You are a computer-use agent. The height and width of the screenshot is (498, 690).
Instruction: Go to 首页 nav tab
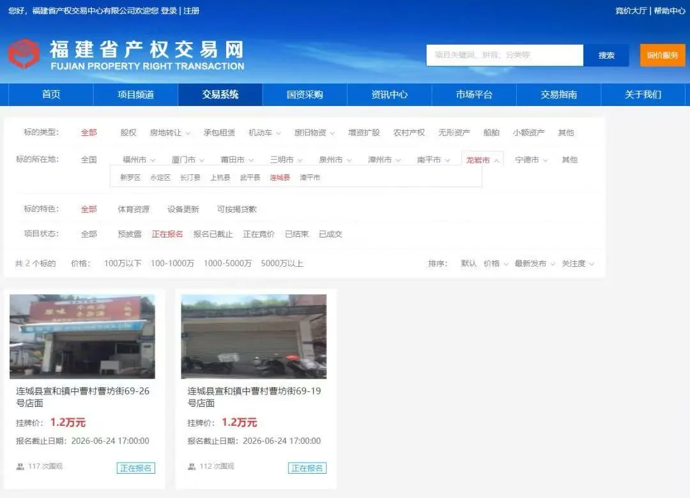[x=51, y=94]
